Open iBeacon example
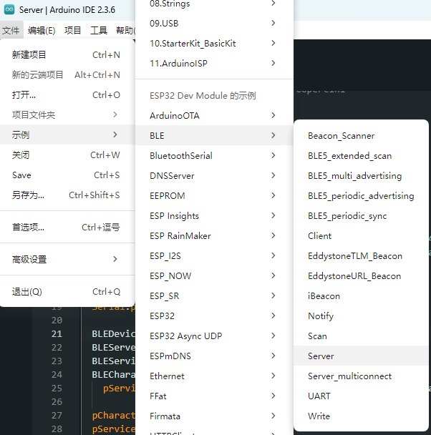The height and width of the screenshot is (435, 431). 361,295
